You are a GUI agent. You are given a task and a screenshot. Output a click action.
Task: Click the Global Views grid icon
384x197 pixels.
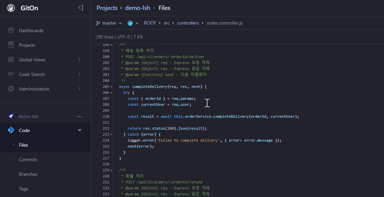(11, 60)
